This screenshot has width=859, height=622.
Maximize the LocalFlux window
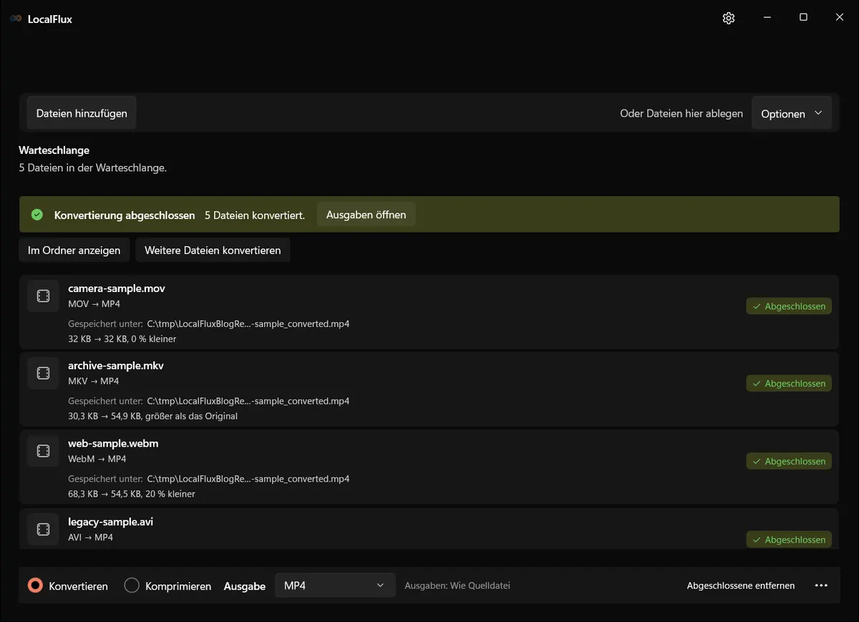803,17
